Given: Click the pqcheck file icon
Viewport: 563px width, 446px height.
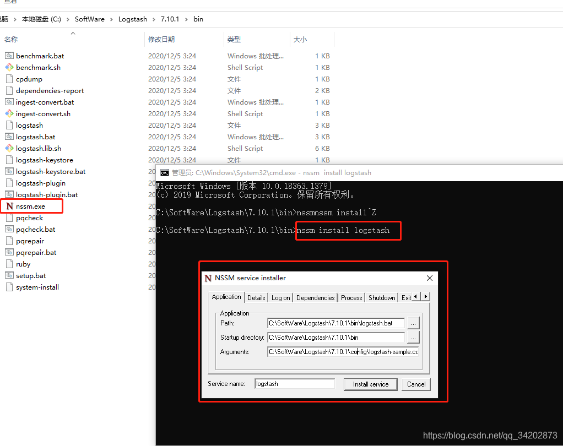Looking at the screenshot, I should (x=9, y=218).
